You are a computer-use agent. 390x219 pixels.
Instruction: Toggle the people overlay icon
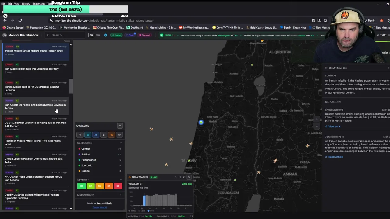(x=80, y=135)
